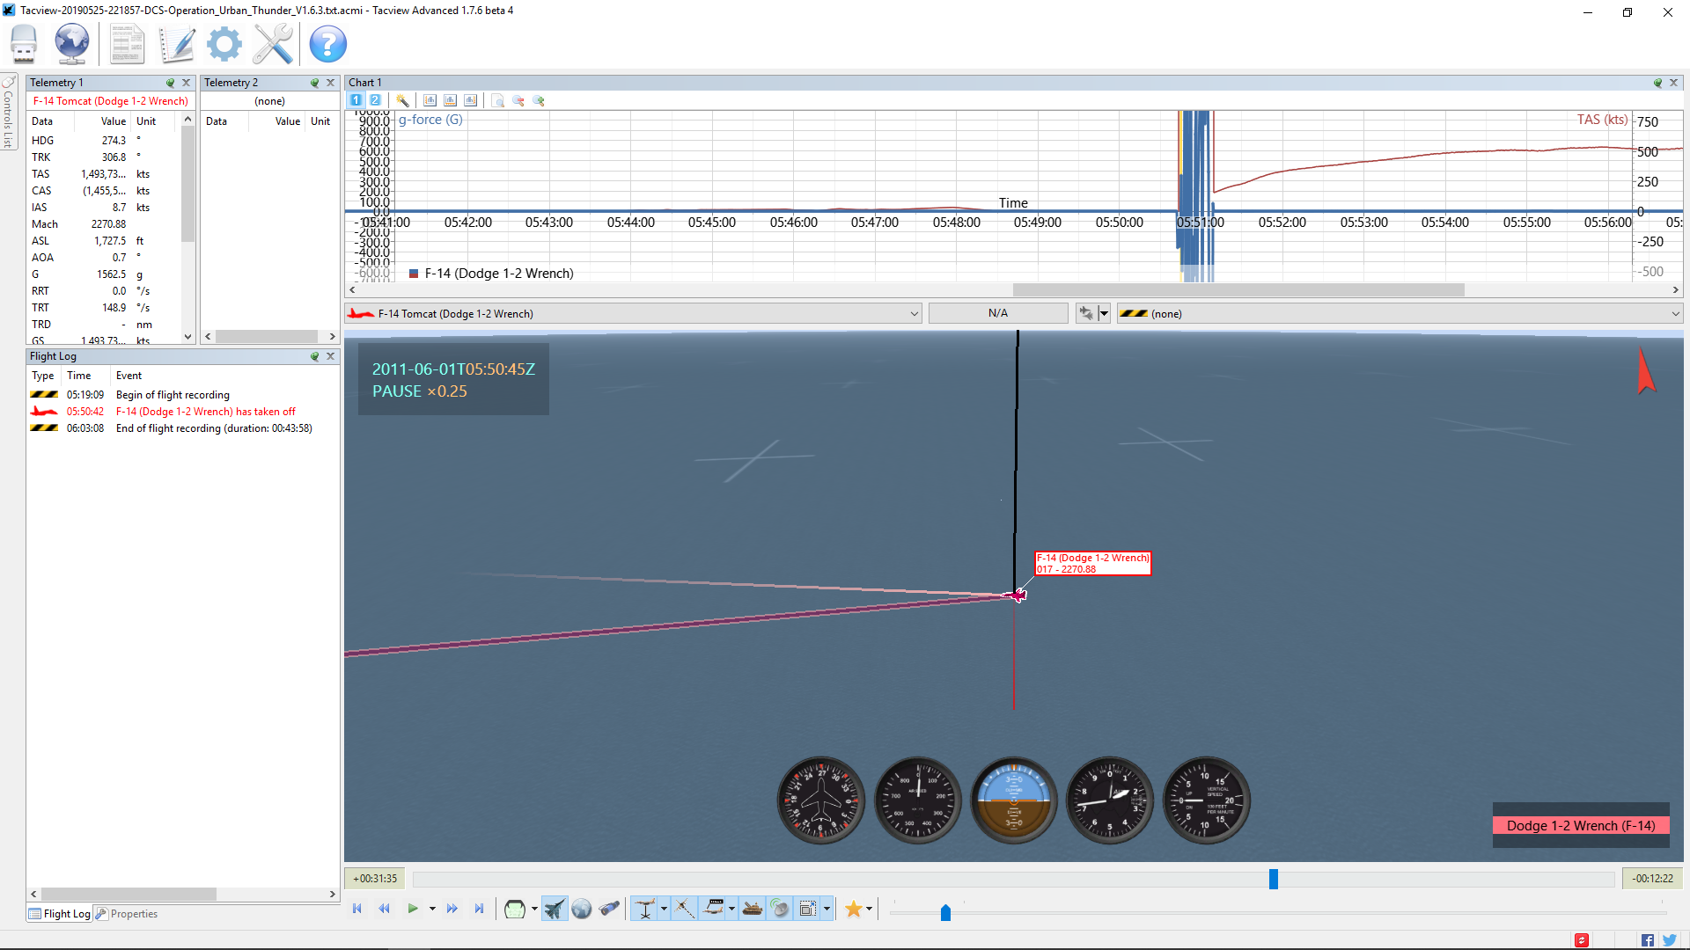
Task: Open the star bookmarks dropdown arrow
Action: [x=869, y=909]
